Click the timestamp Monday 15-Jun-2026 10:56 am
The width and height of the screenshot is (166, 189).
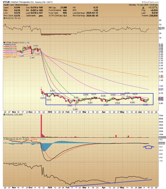(x=143, y=5)
